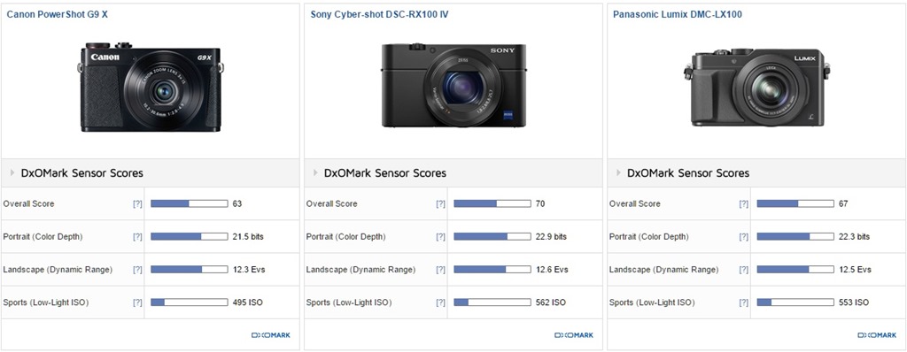Click the DxOMark logo under Canon panel

[271, 335]
